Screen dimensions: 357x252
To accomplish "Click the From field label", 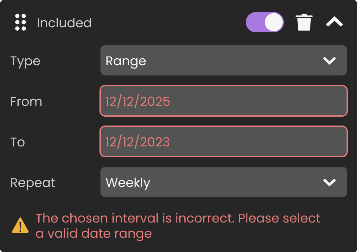I will (x=26, y=101).
